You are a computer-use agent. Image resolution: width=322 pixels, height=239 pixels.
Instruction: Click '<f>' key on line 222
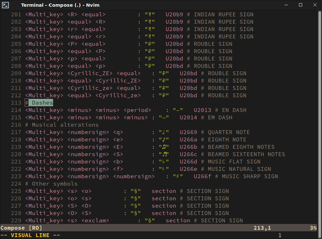tap(118, 169)
